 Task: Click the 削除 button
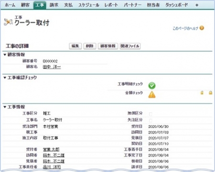[x=90, y=46]
